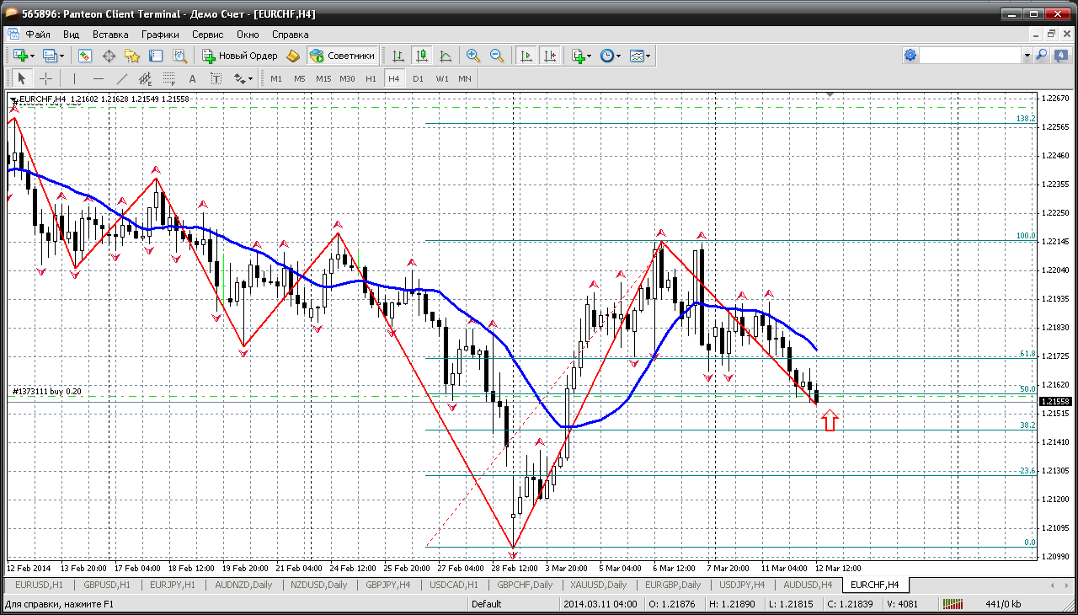Click the zoom in magnifier icon

point(473,56)
